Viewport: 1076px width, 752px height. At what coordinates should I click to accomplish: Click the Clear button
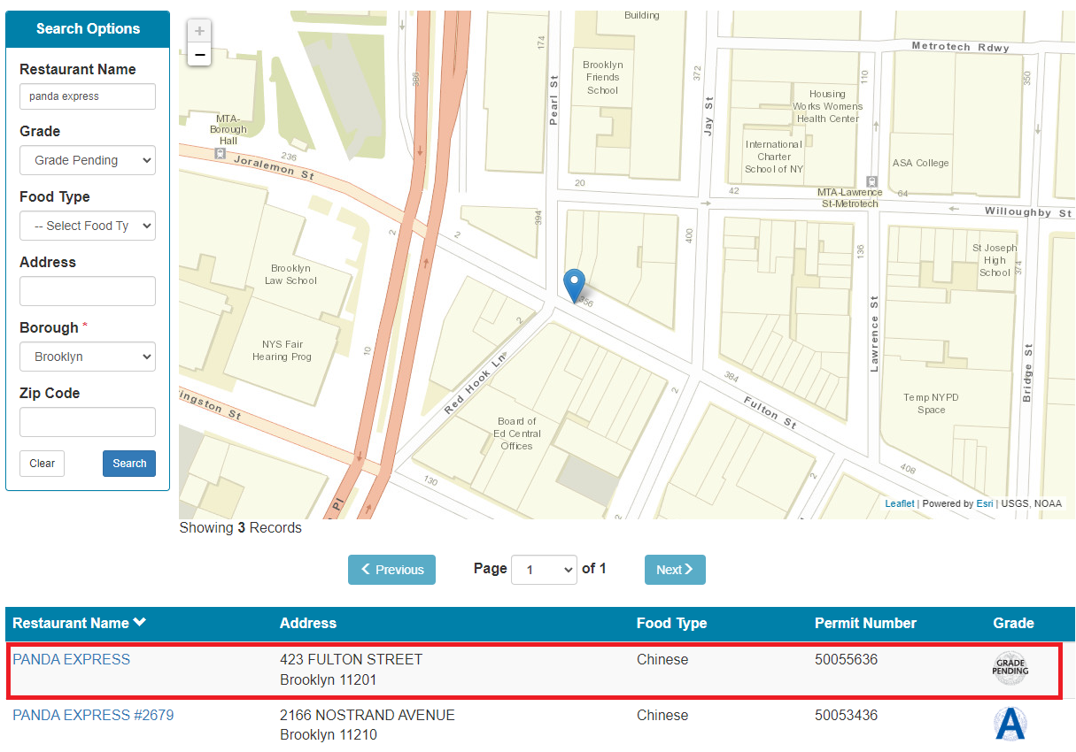(42, 464)
